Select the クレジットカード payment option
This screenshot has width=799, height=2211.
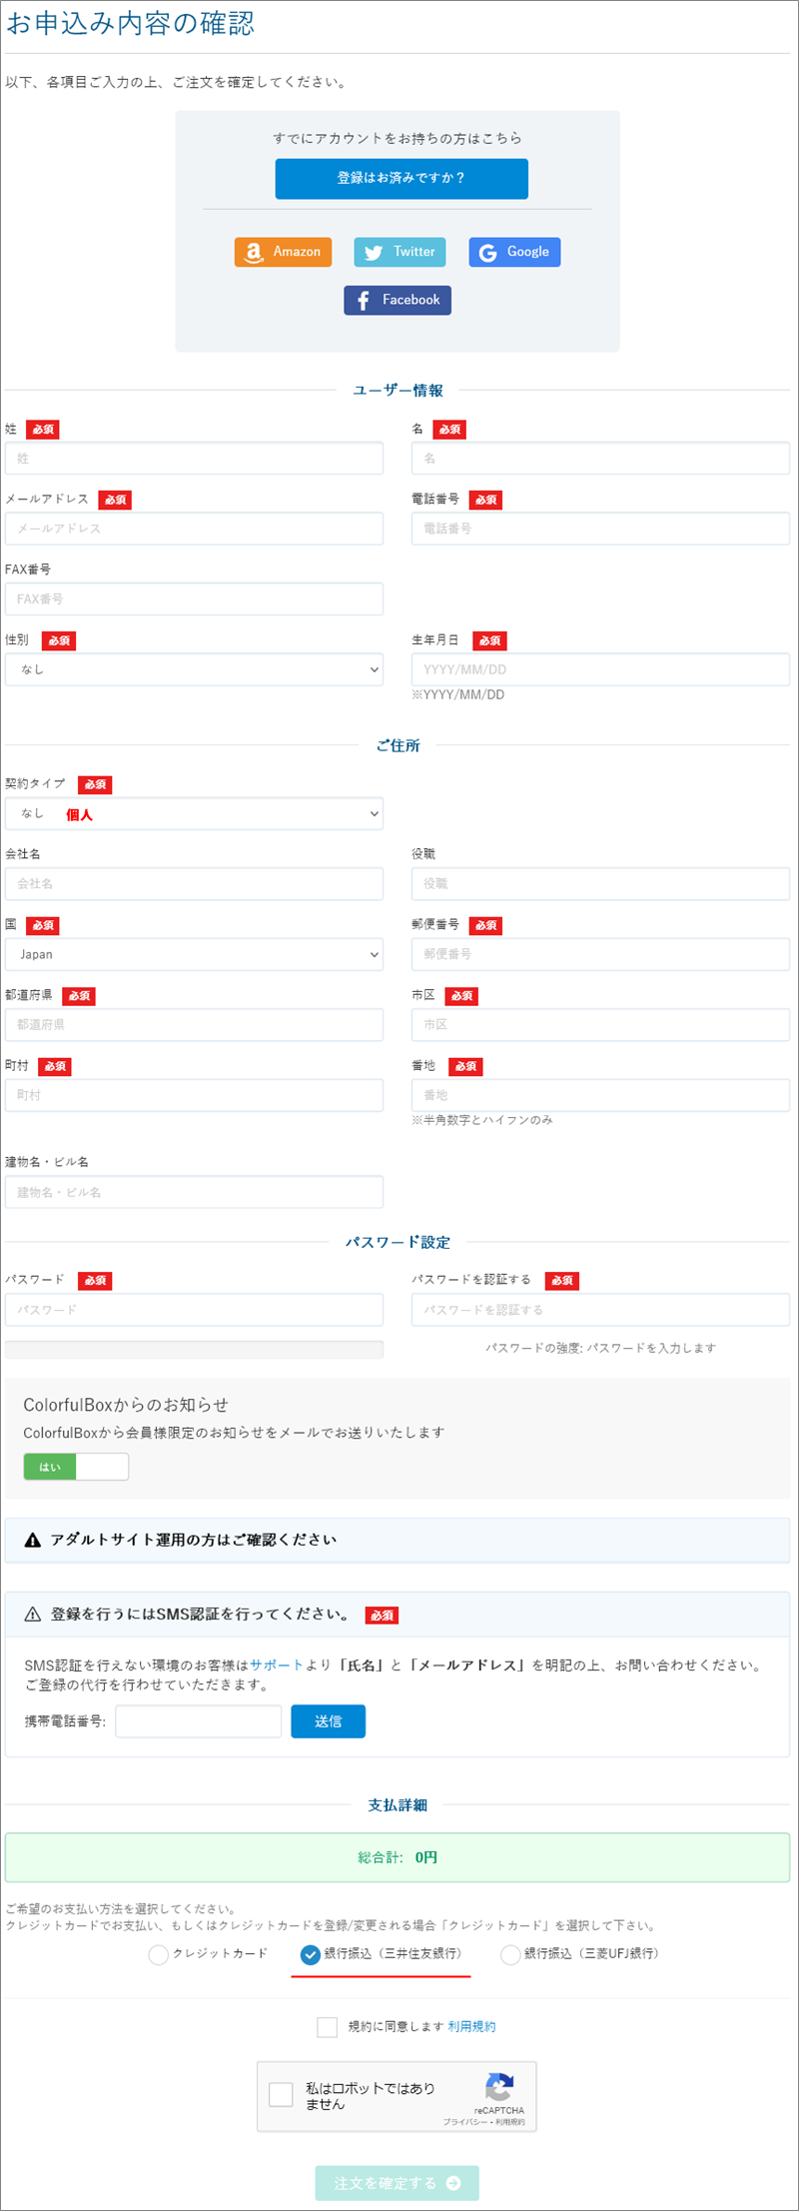(158, 1954)
